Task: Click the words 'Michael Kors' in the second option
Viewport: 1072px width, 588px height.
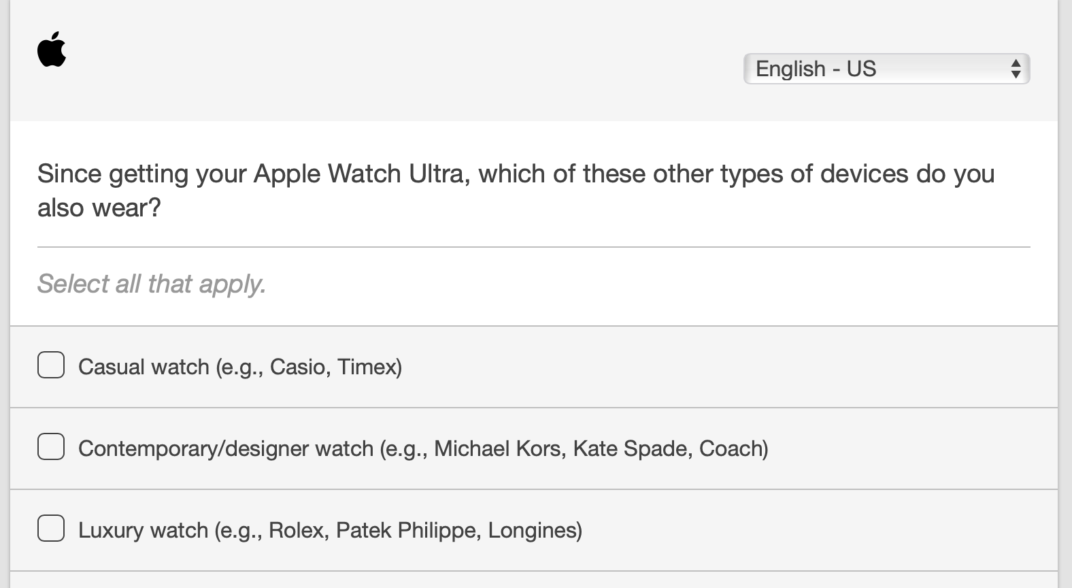Action: [499, 449]
